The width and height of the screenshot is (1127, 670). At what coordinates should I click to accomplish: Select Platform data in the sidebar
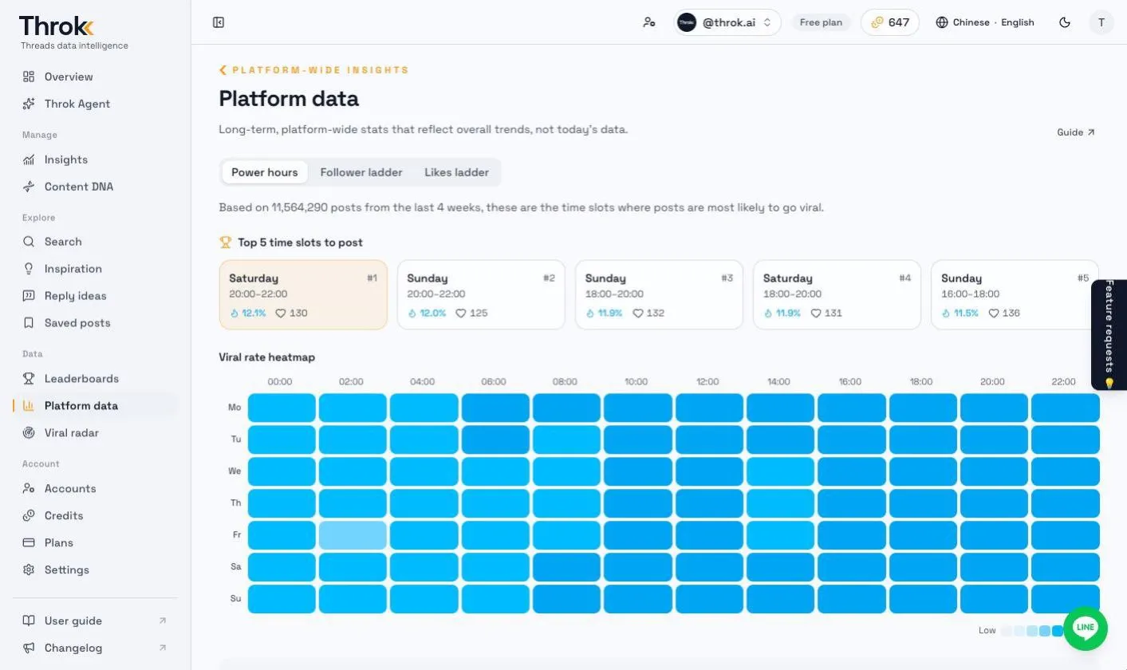pyautogui.click(x=95, y=406)
